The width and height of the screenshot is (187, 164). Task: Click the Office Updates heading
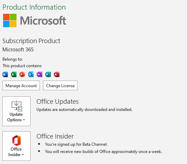(x=57, y=102)
